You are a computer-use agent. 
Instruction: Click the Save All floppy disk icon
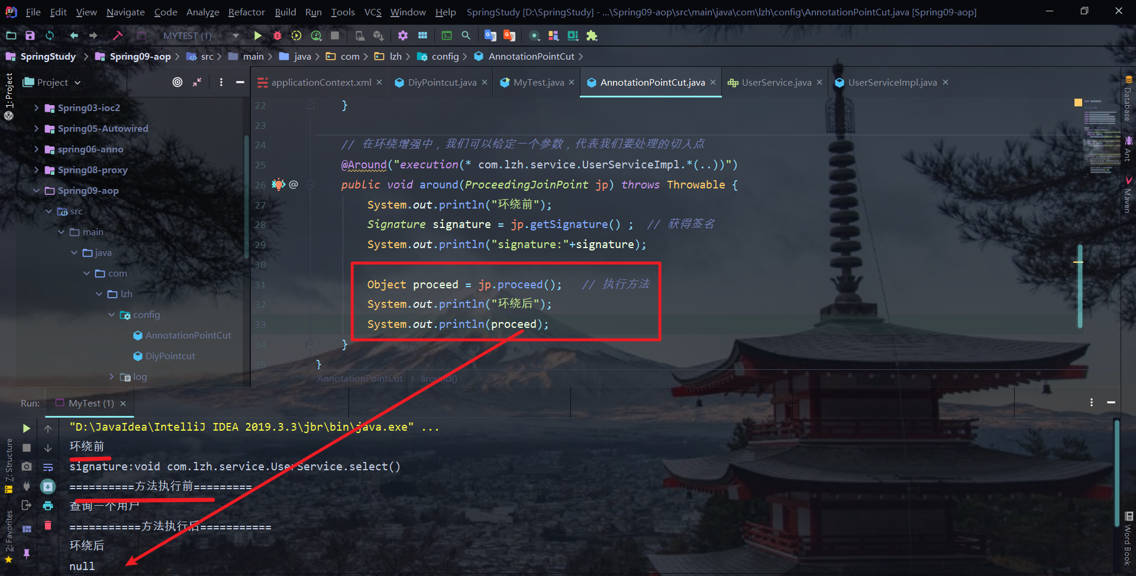(30, 35)
